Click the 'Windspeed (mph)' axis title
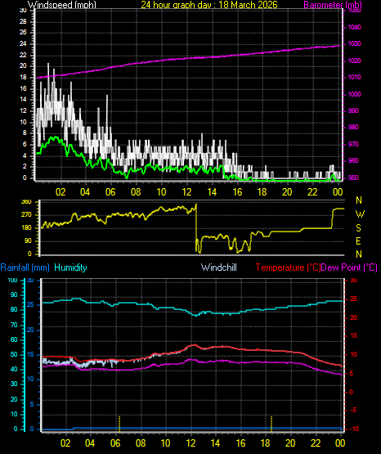 62,5
